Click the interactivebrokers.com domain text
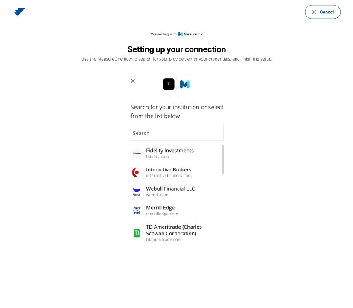353x308 pixels. click(169, 176)
